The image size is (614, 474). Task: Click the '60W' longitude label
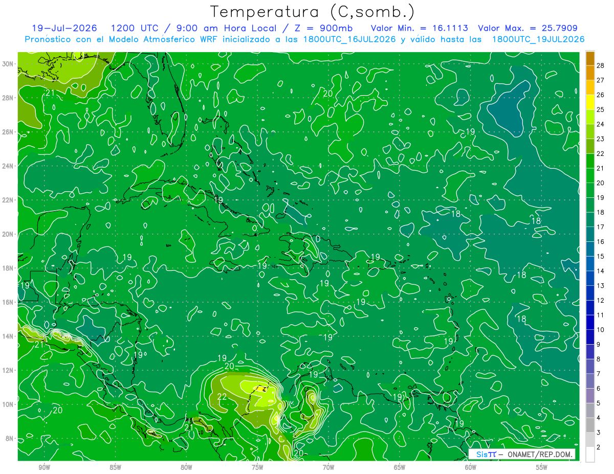471,467
